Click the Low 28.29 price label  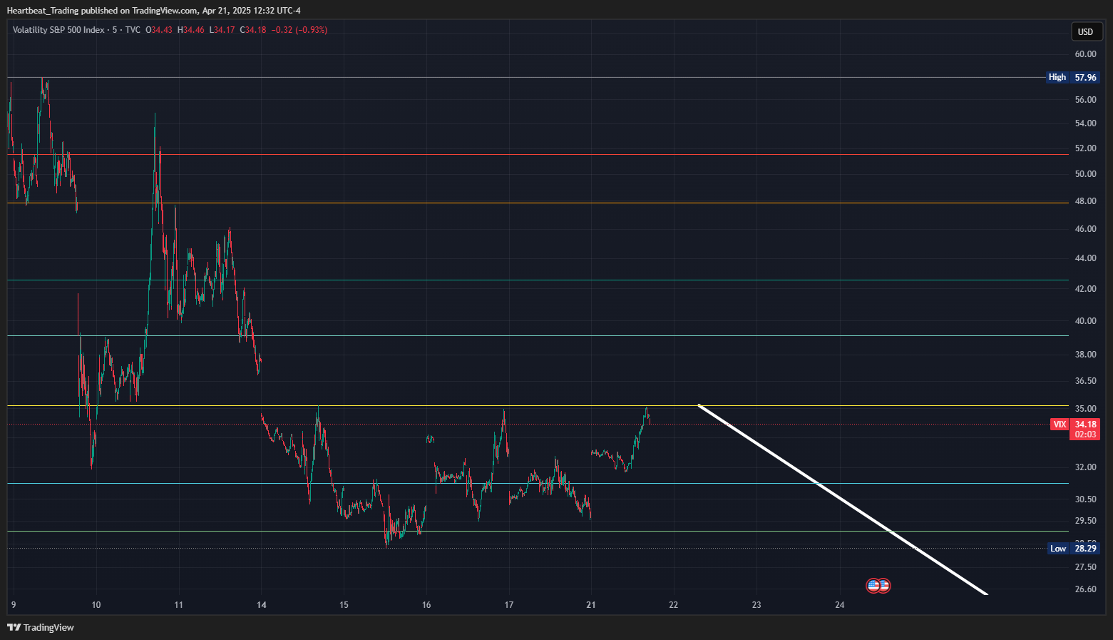click(1074, 548)
